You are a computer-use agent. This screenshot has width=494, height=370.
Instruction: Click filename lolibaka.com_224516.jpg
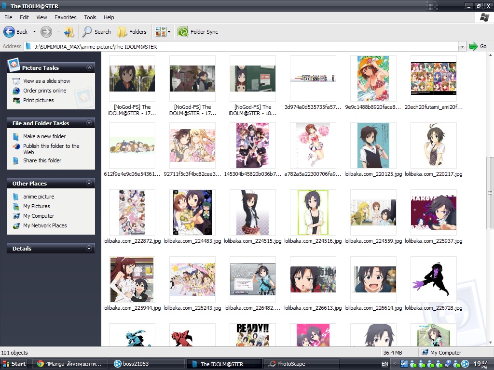(313, 241)
